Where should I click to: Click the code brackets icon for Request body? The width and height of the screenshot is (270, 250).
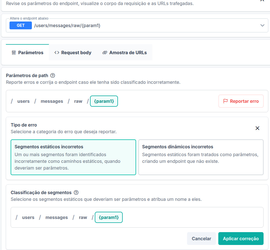point(57,53)
